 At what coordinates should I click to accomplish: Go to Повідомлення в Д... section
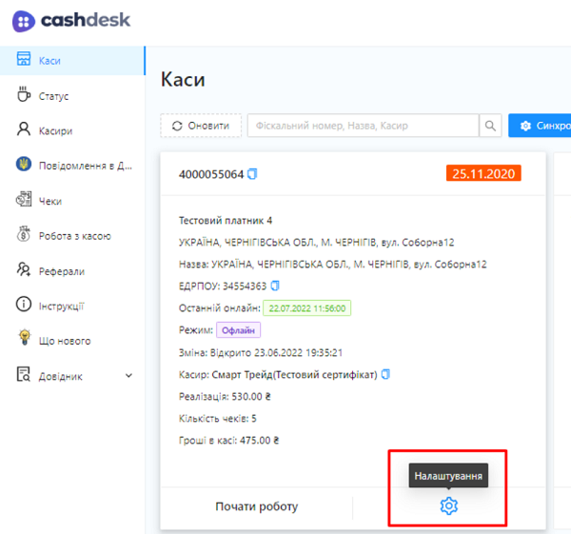(x=85, y=165)
